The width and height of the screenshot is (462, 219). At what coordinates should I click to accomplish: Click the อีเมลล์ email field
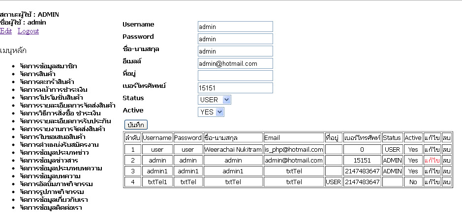pos(235,63)
